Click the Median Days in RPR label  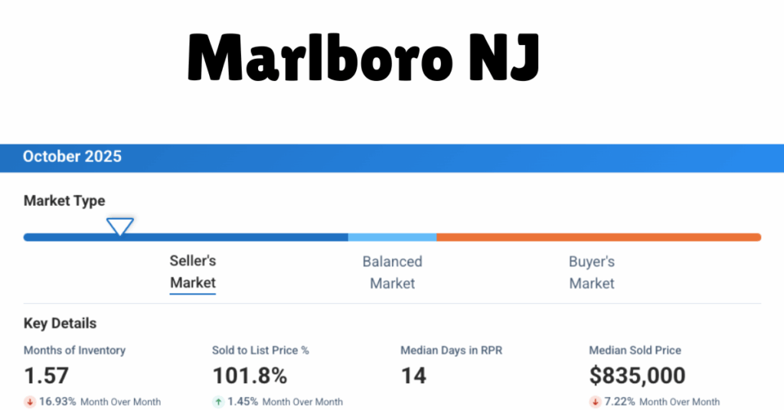[x=451, y=350]
